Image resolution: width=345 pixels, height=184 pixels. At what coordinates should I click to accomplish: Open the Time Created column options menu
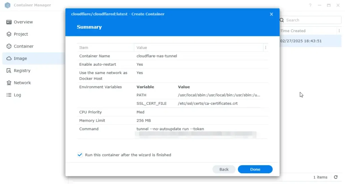pos(339,31)
